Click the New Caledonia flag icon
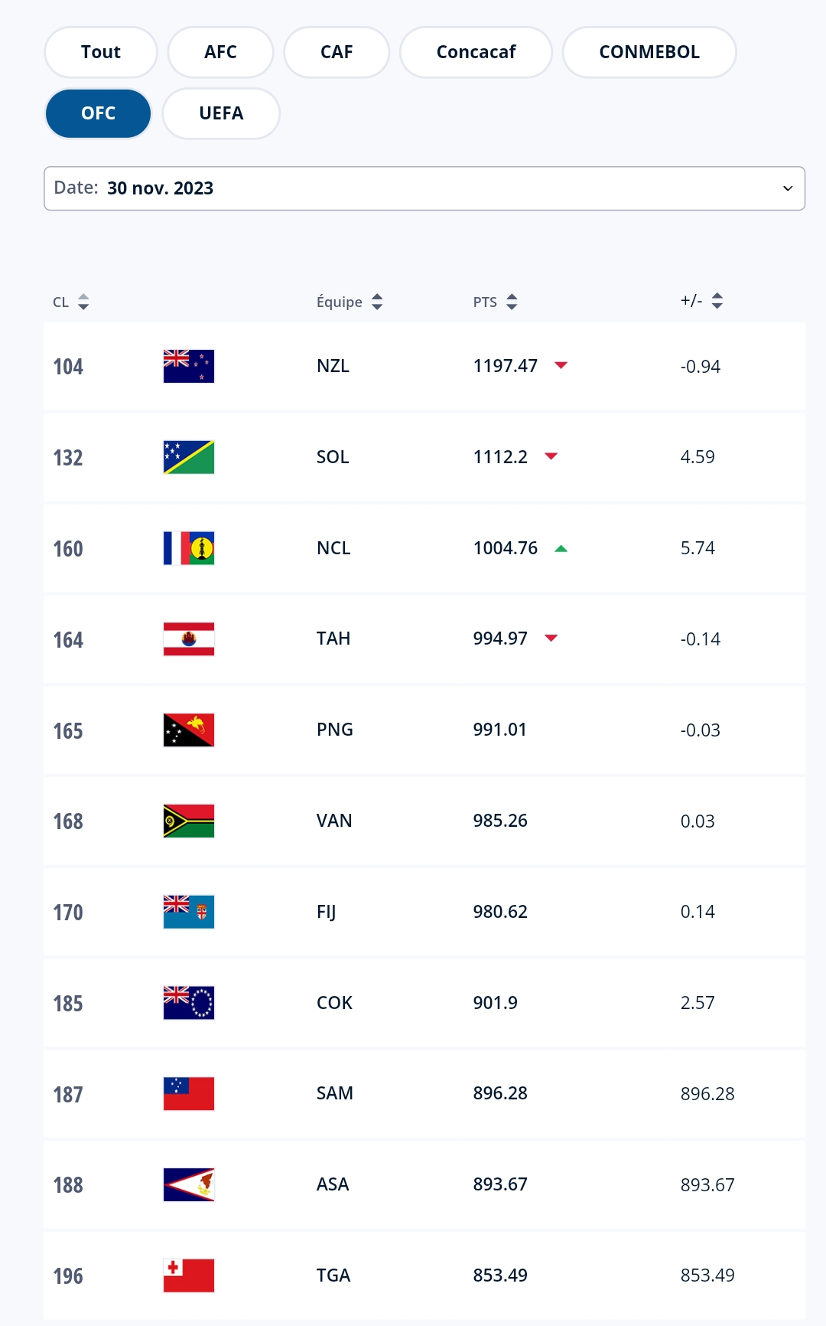The image size is (826, 1326). 188,548
